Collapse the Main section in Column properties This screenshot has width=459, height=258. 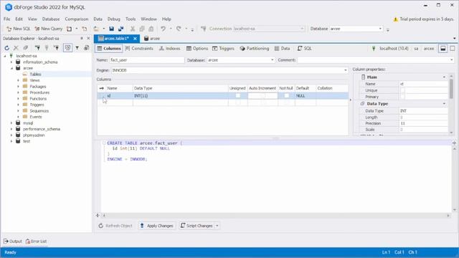pos(444,77)
